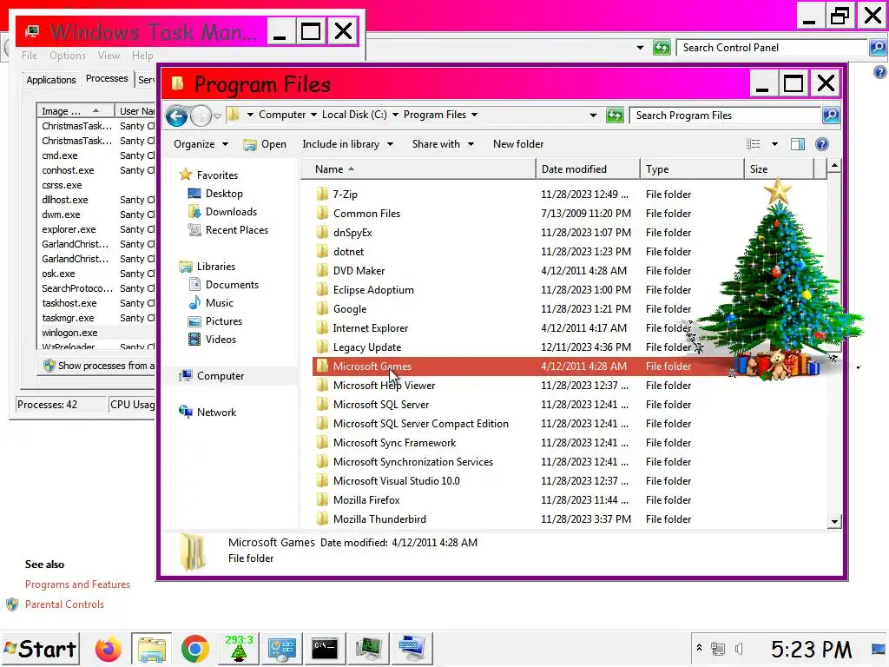Click the Control Panel refresh icon
This screenshot has width=889, height=667.
662,48
